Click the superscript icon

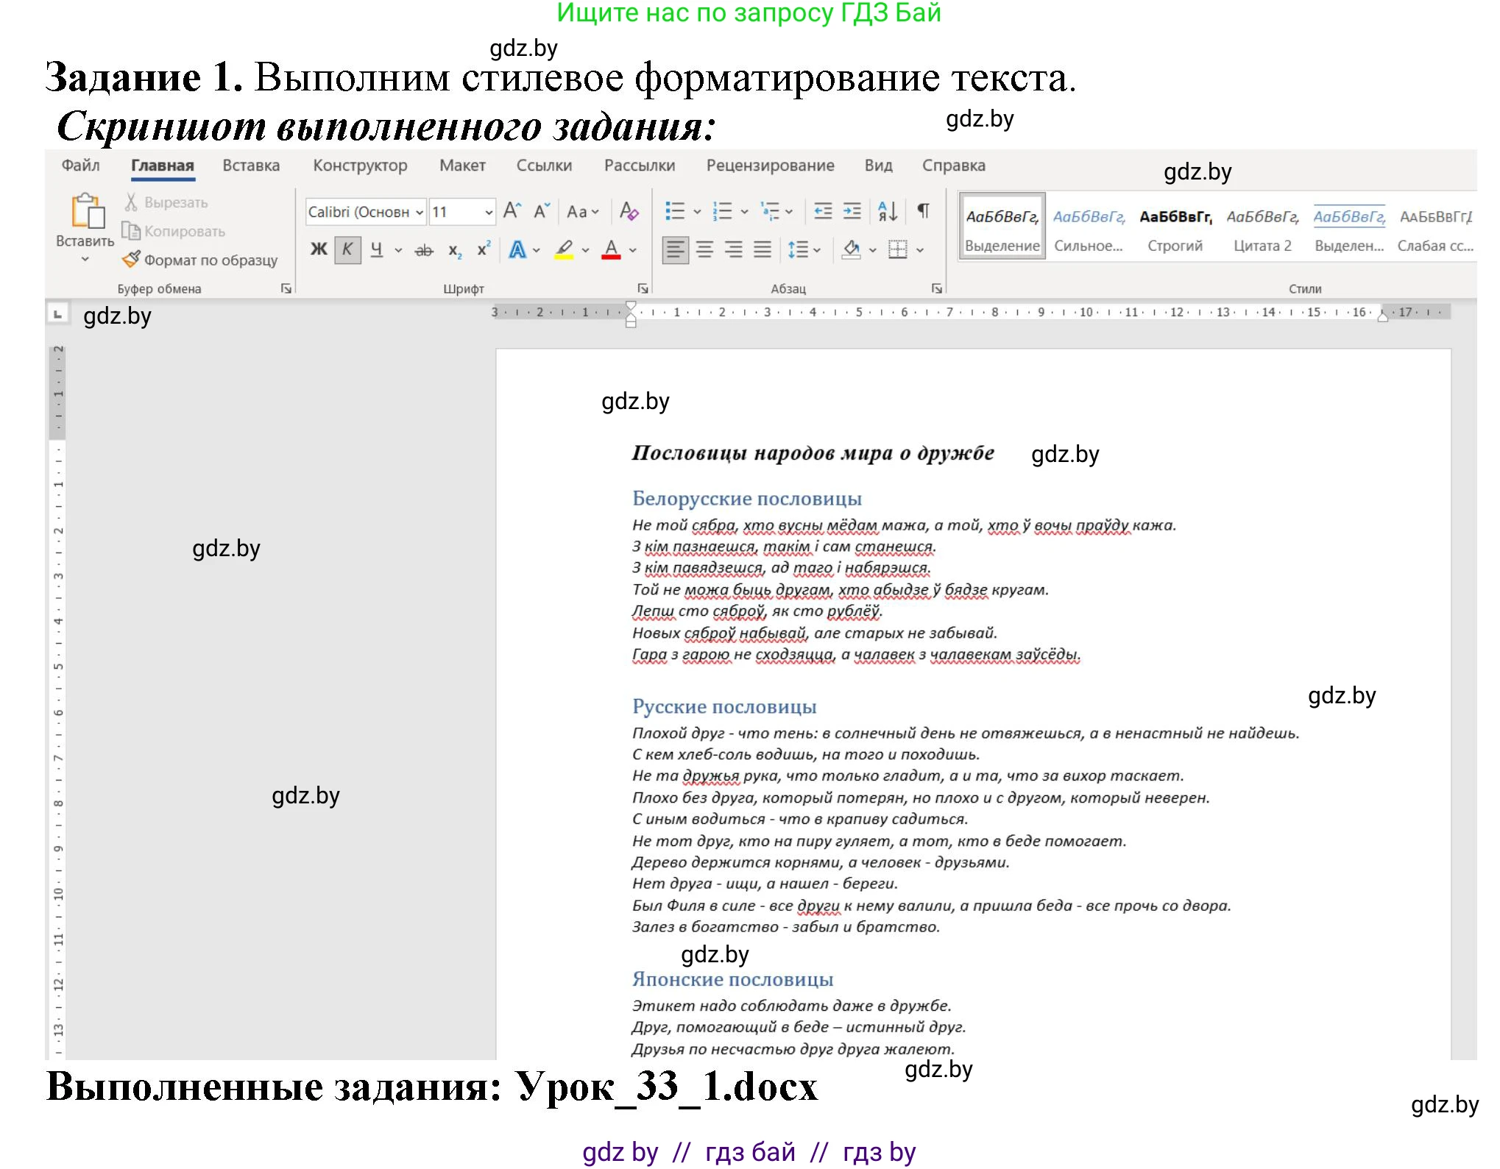tap(482, 250)
